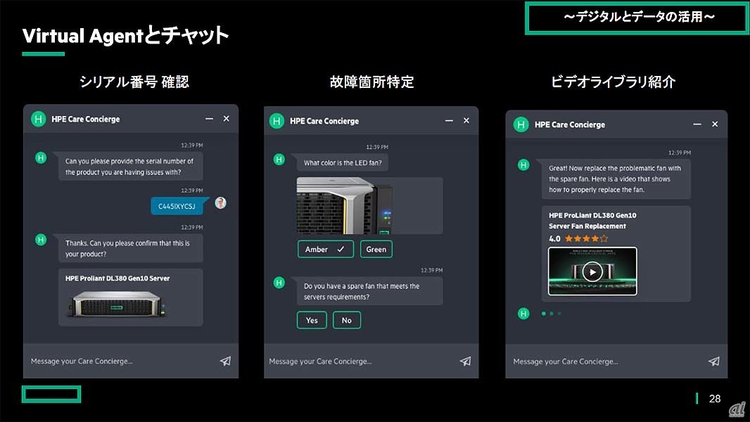The image size is (750, 422).
Task: Click bot avatar next to 'What color is the LED fan?'
Action: [x=279, y=159]
